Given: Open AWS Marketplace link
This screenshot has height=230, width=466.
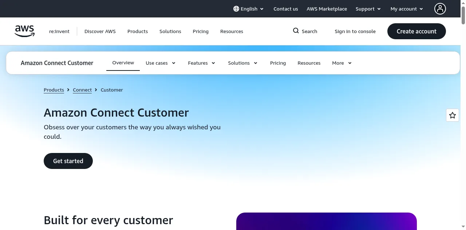Looking at the screenshot, I should pos(327,9).
